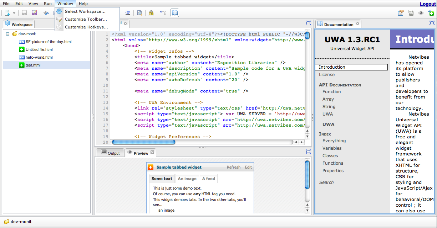Click the editor horizontal scrollbar thumb

143,142
